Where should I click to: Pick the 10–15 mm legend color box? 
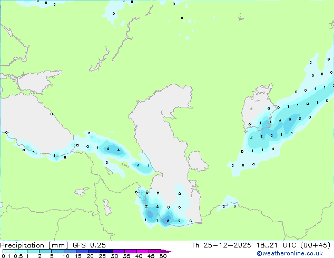tap(70, 251)
